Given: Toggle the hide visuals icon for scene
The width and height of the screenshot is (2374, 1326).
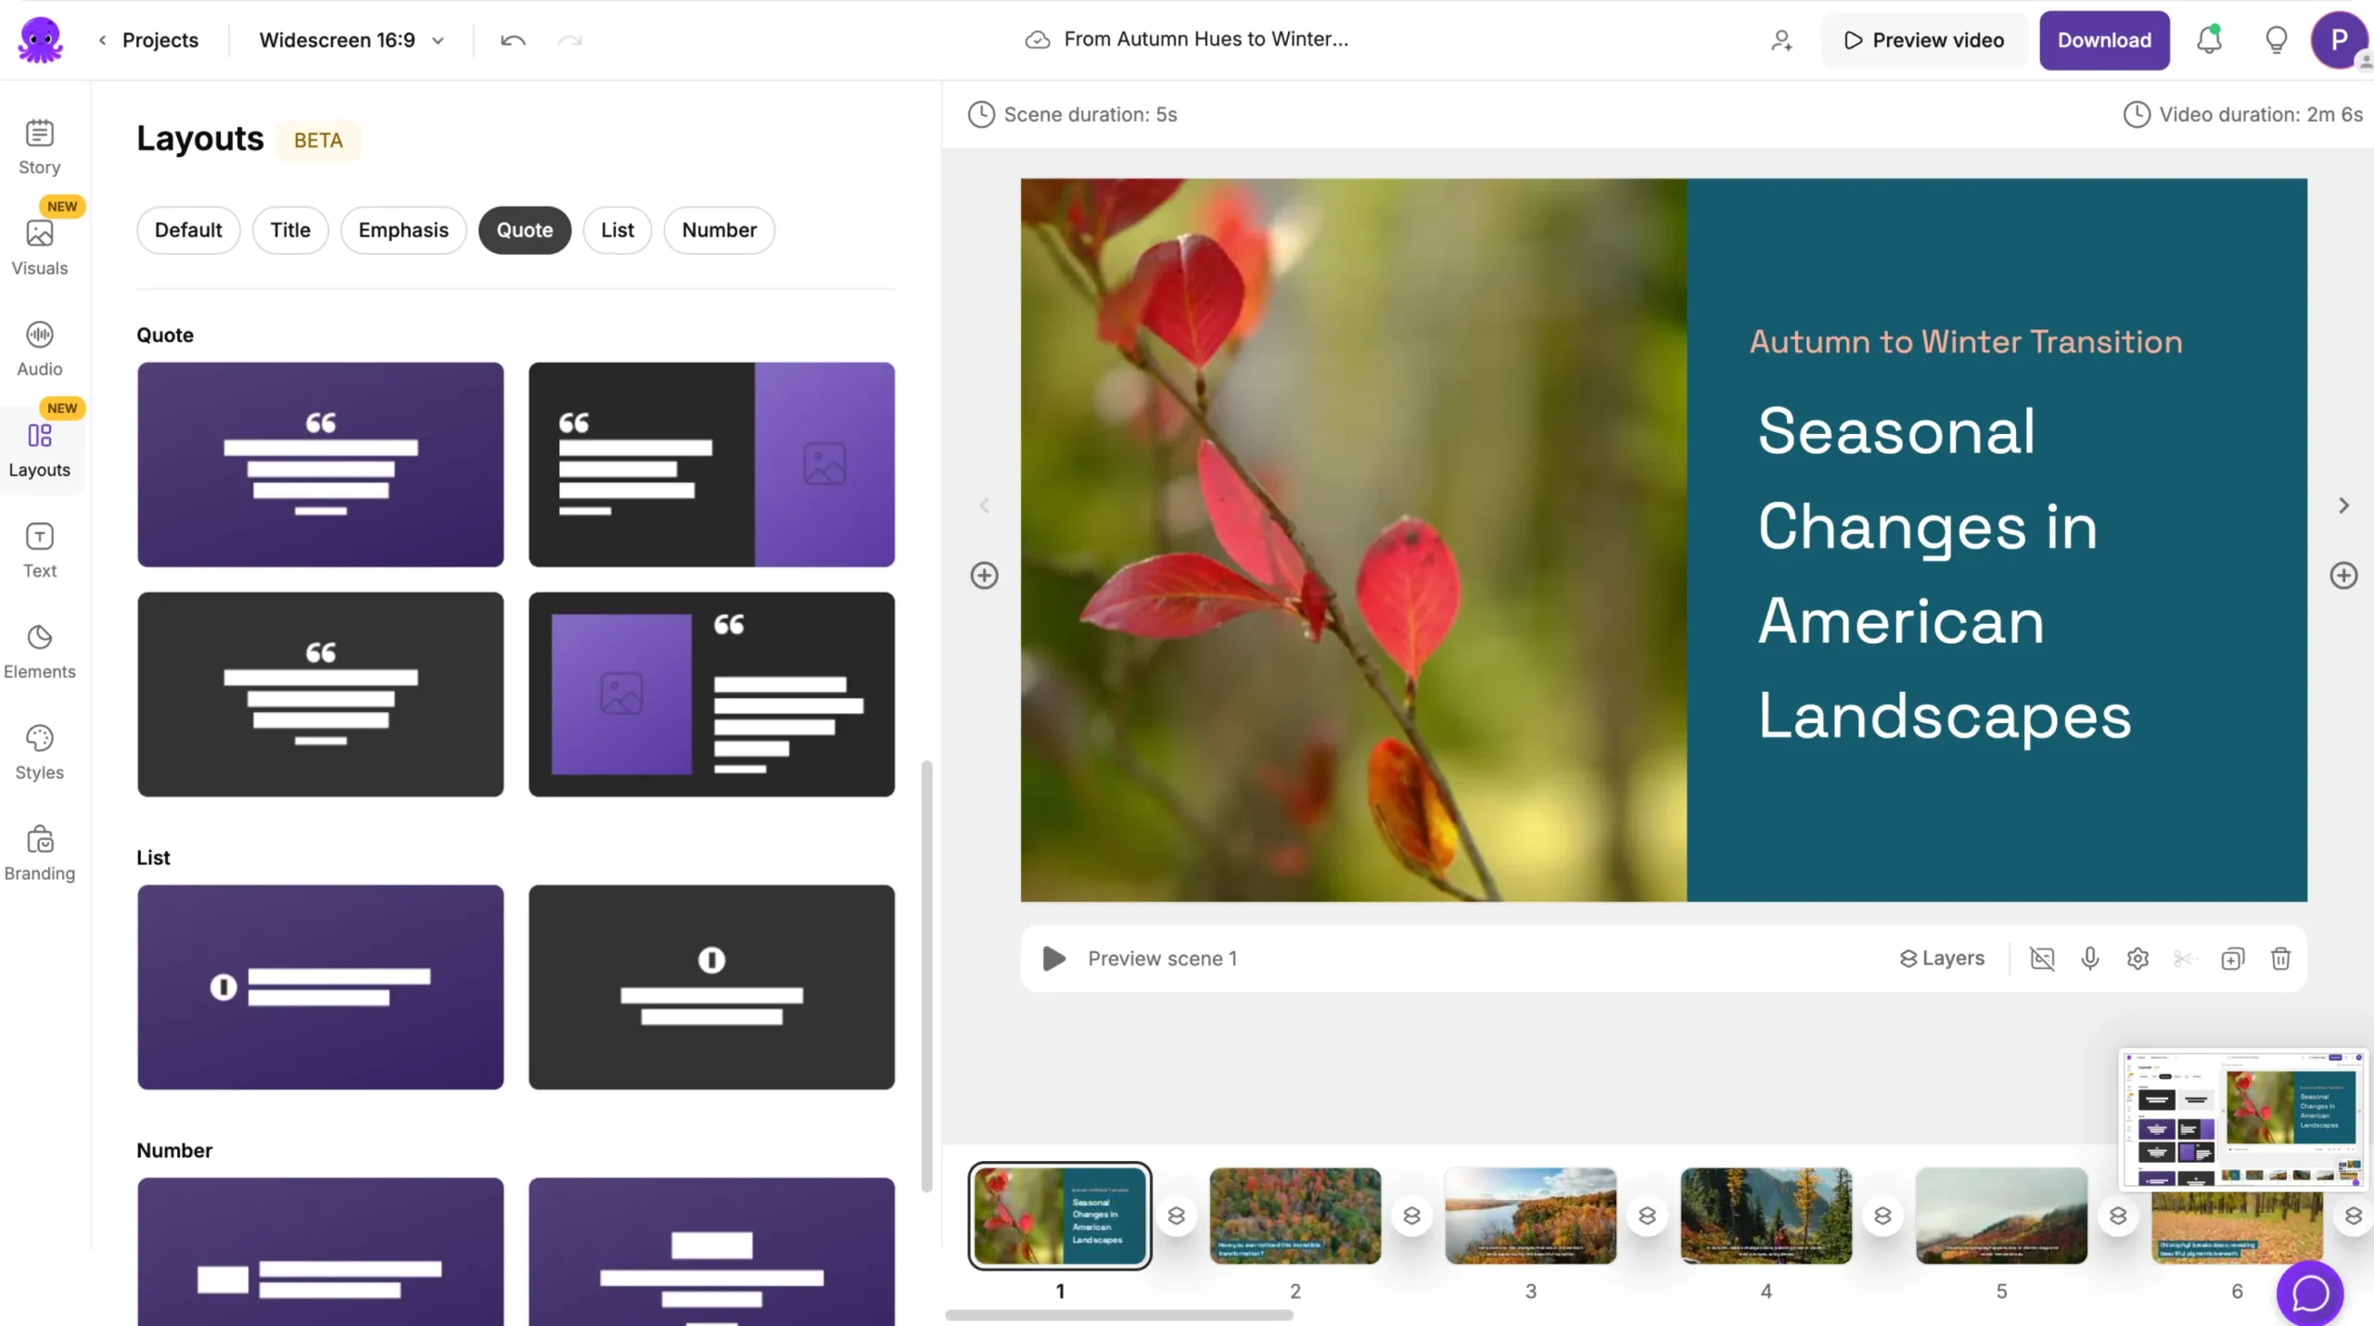Looking at the screenshot, I should point(2041,958).
